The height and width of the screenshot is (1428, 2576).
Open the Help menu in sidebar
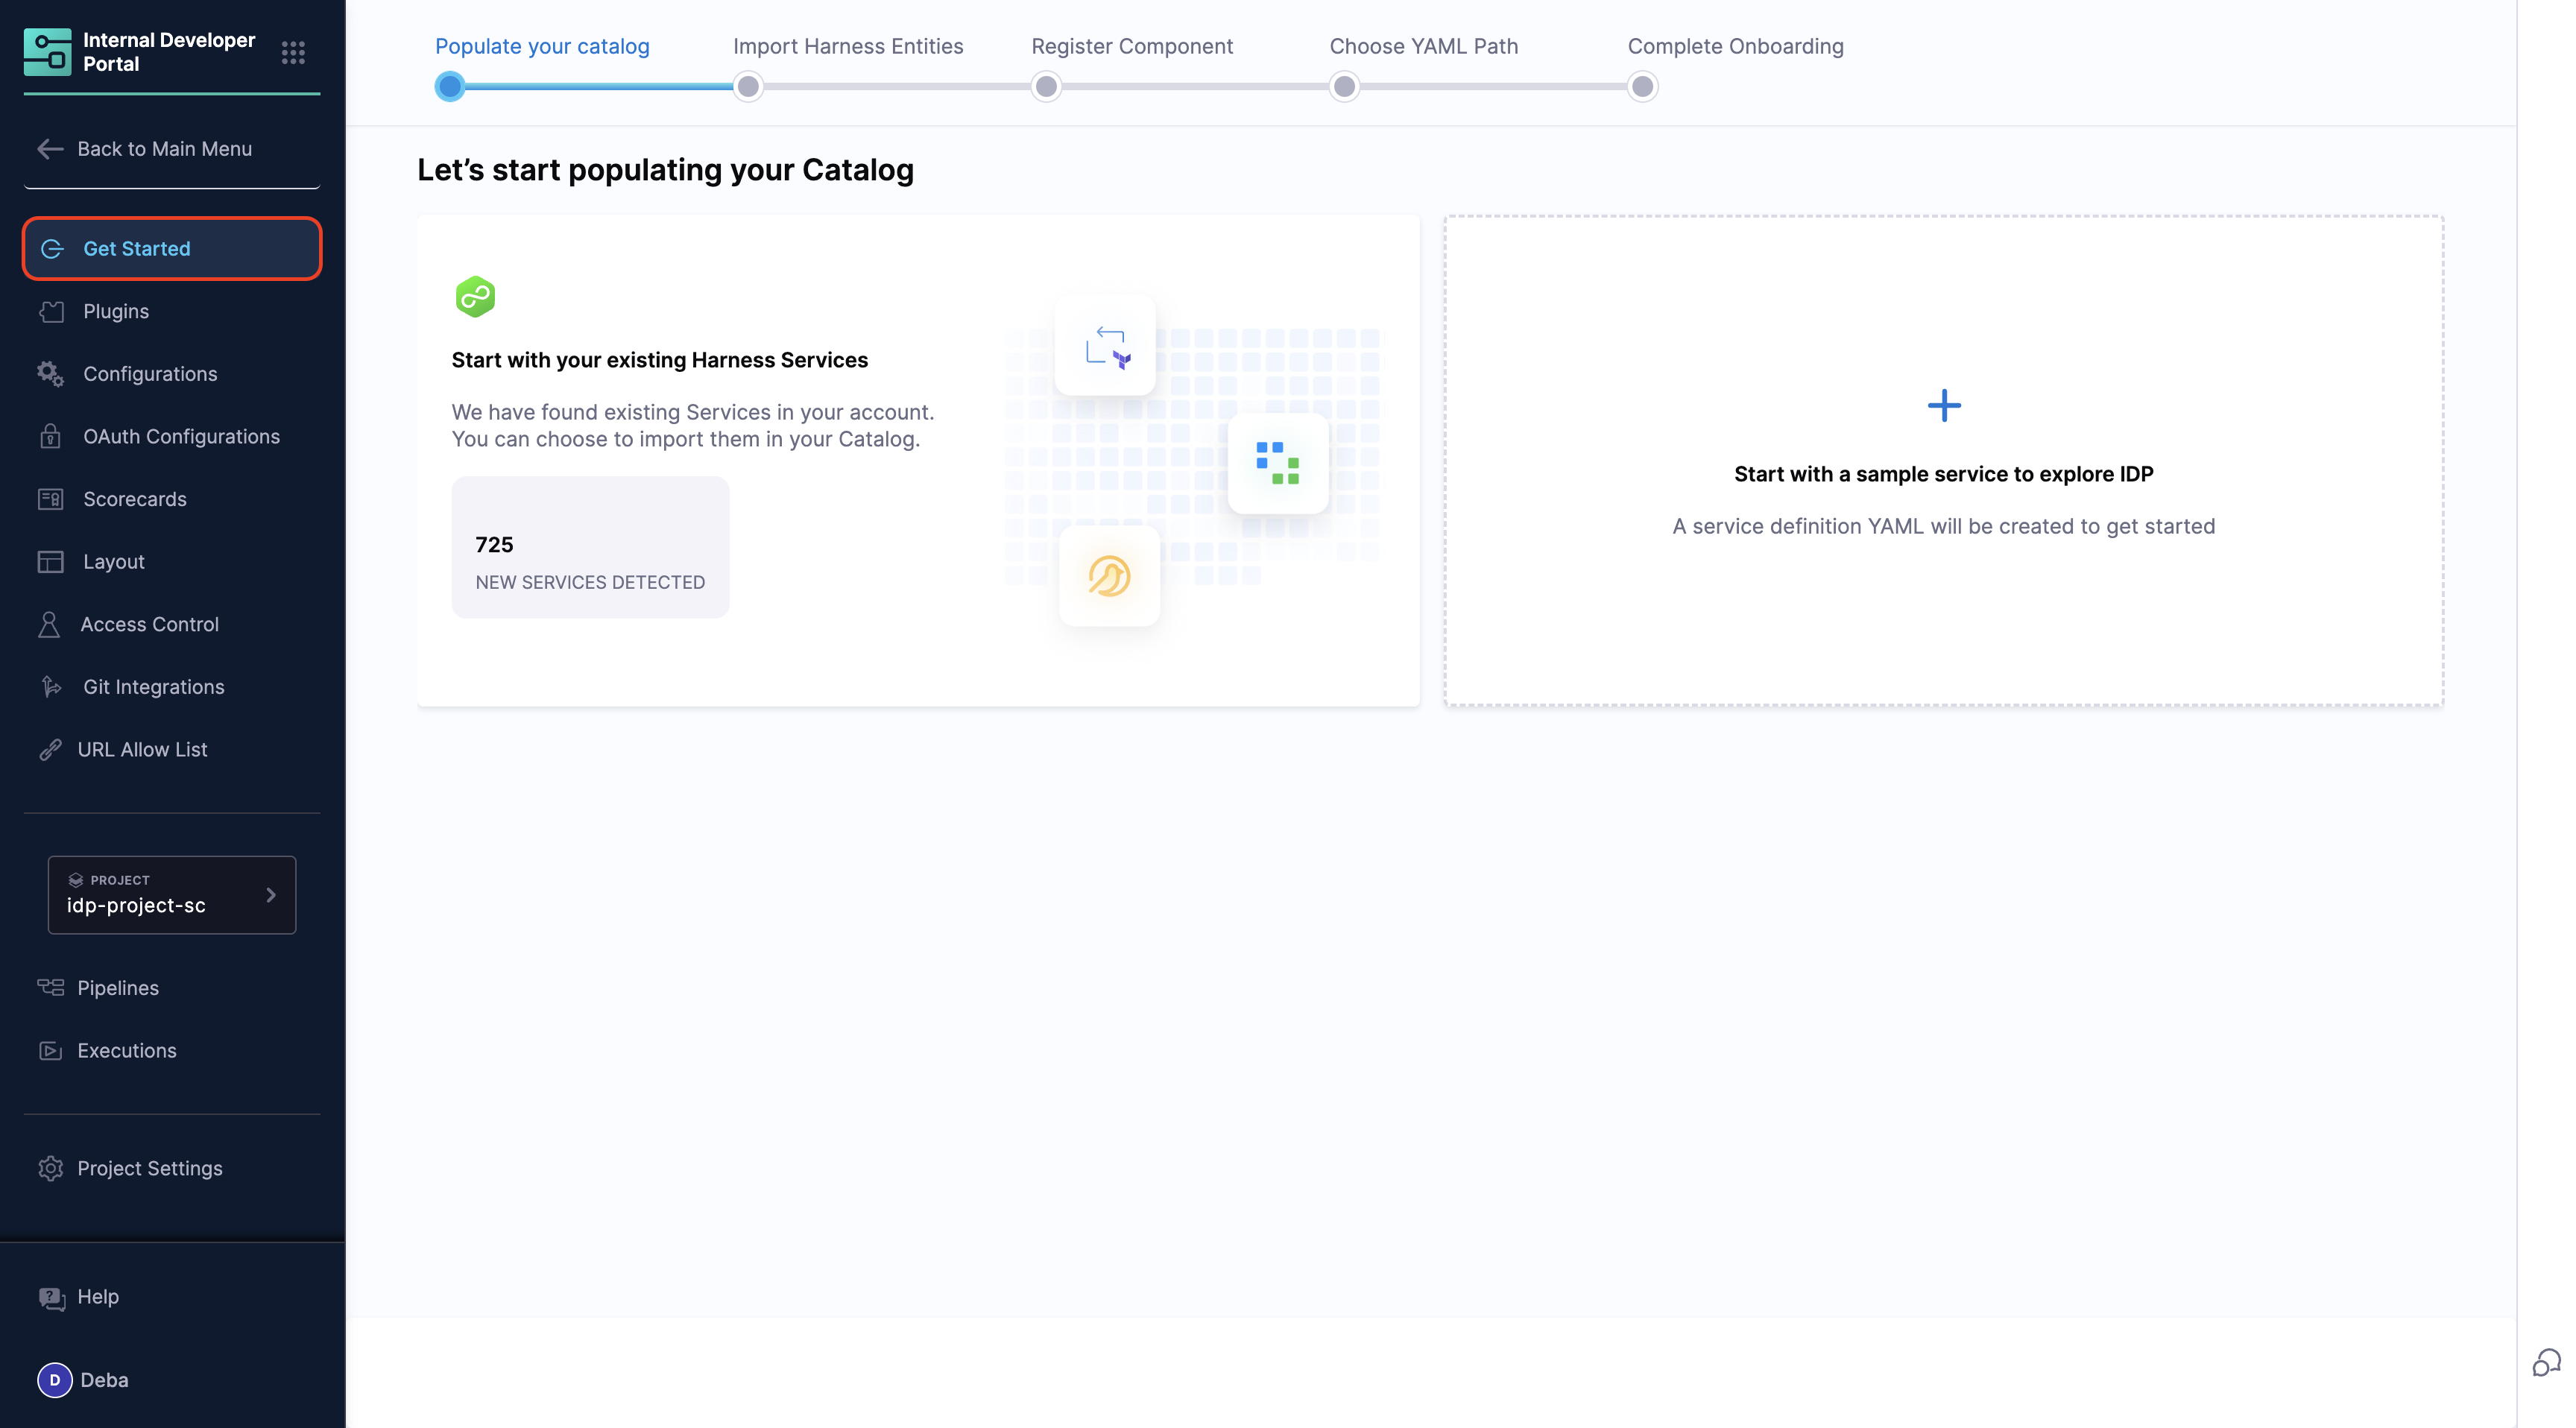coord(97,1297)
